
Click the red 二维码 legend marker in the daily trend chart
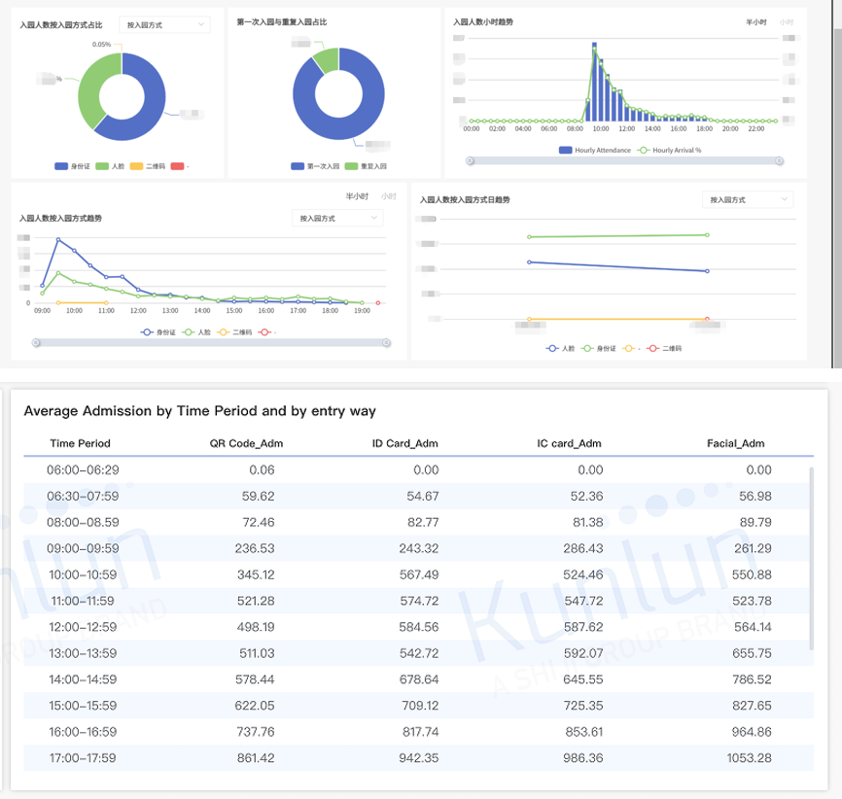tap(652, 349)
